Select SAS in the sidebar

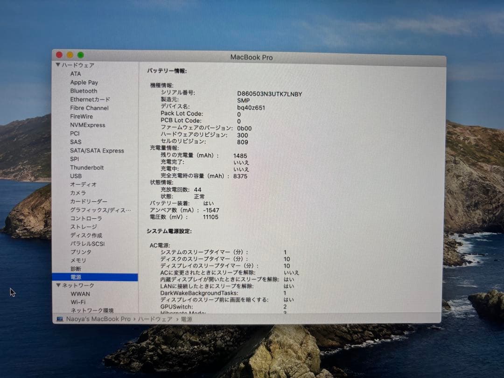point(76,142)
